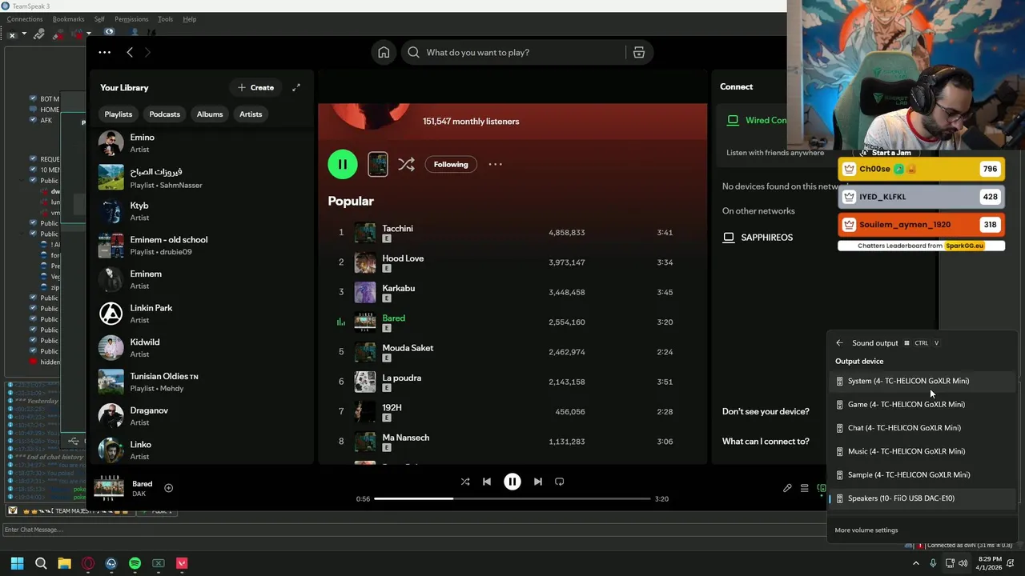Select Chat (4- TC-HELICON GoXLR Mini) output
Viewport: 1025px width, 576px height.
921,428
